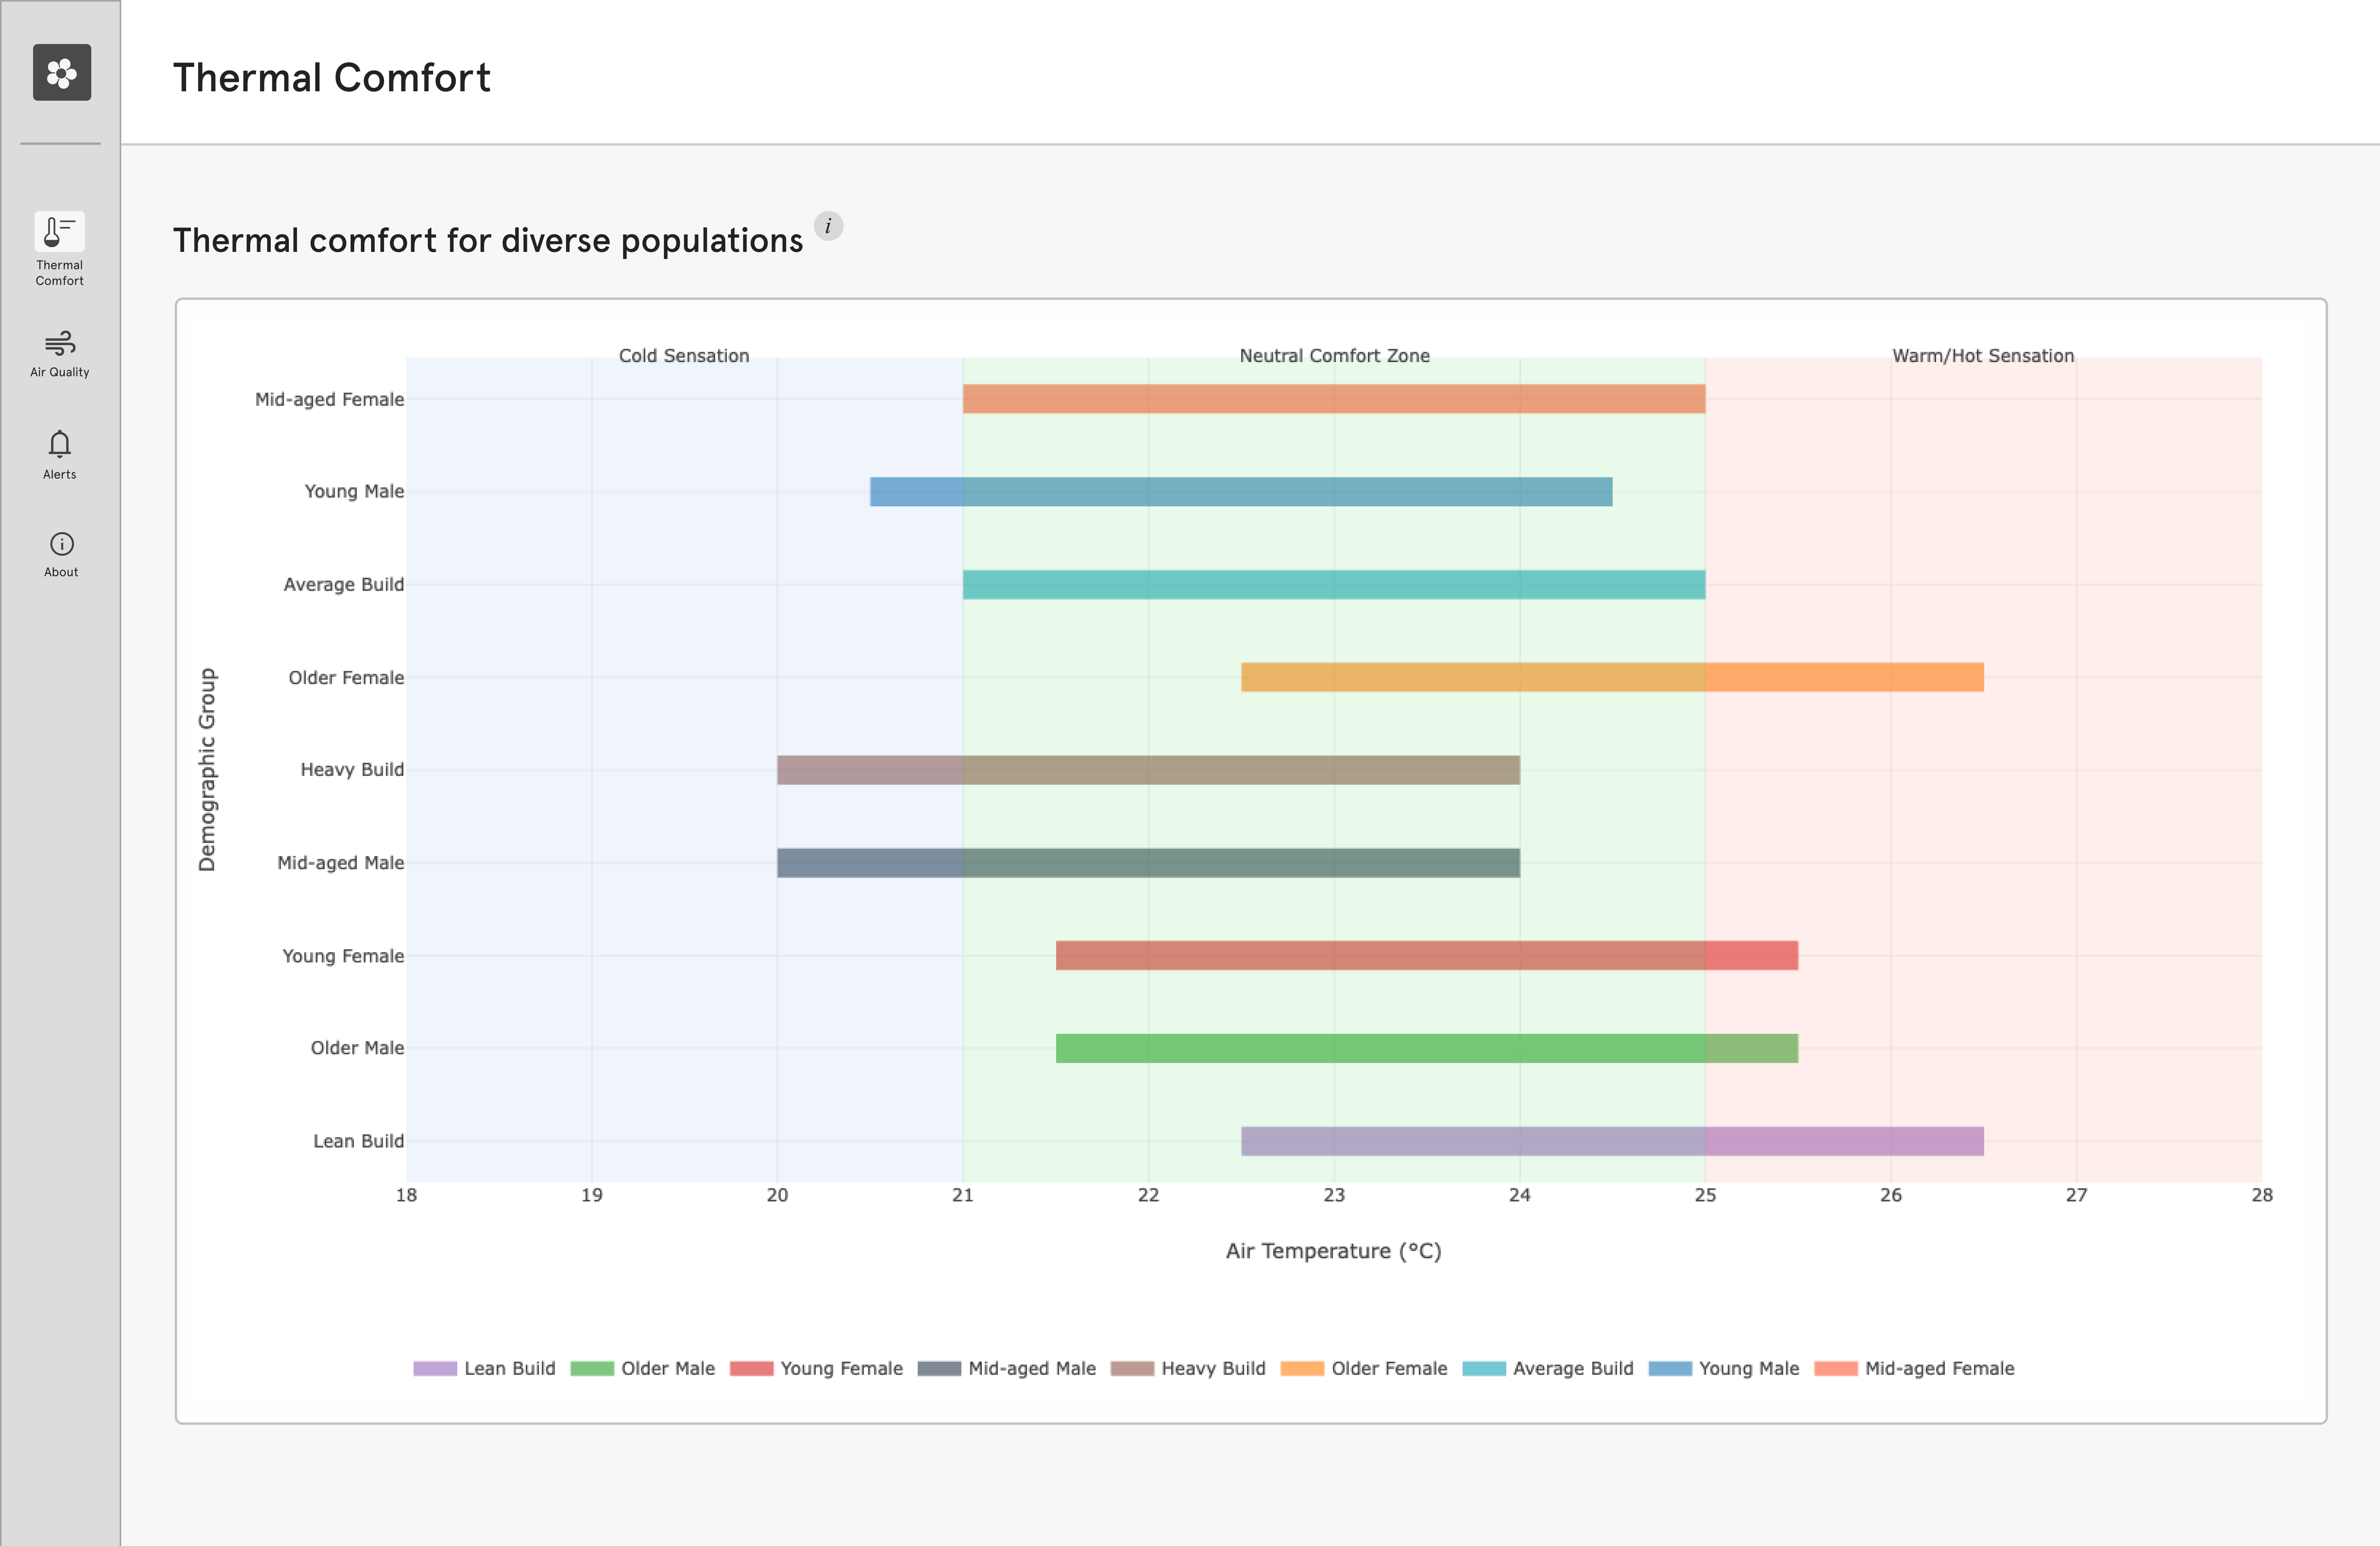Select the Air Quality sidebar label
Image resolution: width=2380 pixels, height=1546 pixels.
click(x=60, y=372)
